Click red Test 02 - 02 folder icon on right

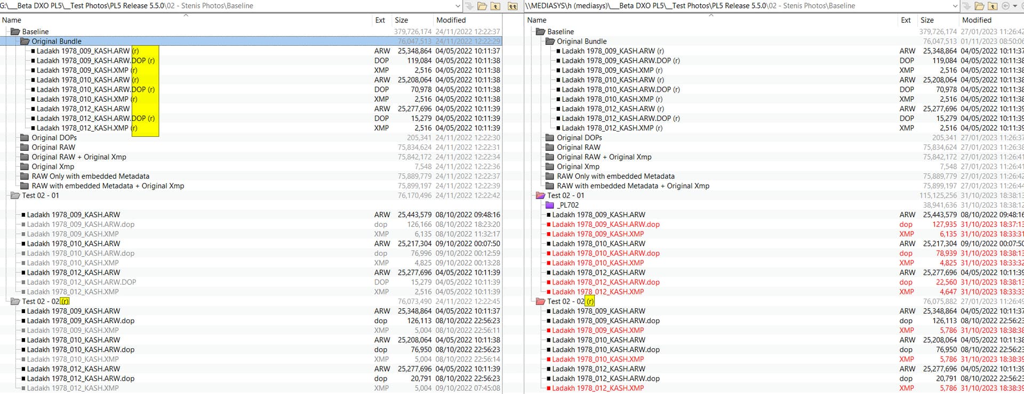coord(540,301)
